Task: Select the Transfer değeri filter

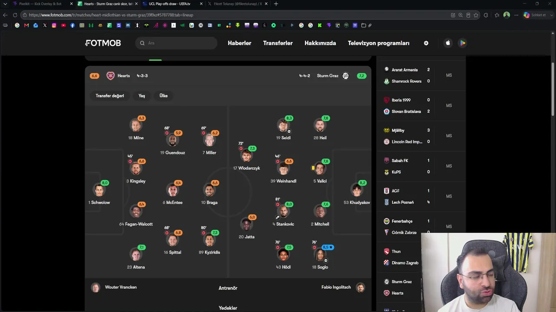Action: pyautogui.click(x=110, y=96)
